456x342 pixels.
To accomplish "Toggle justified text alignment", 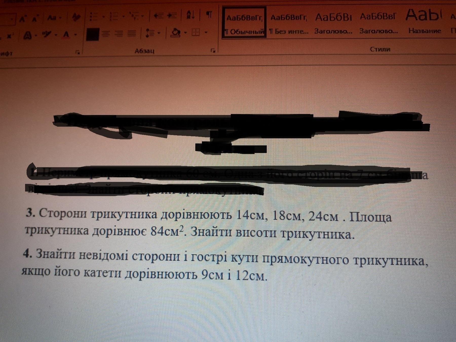I will click(131, 33).
